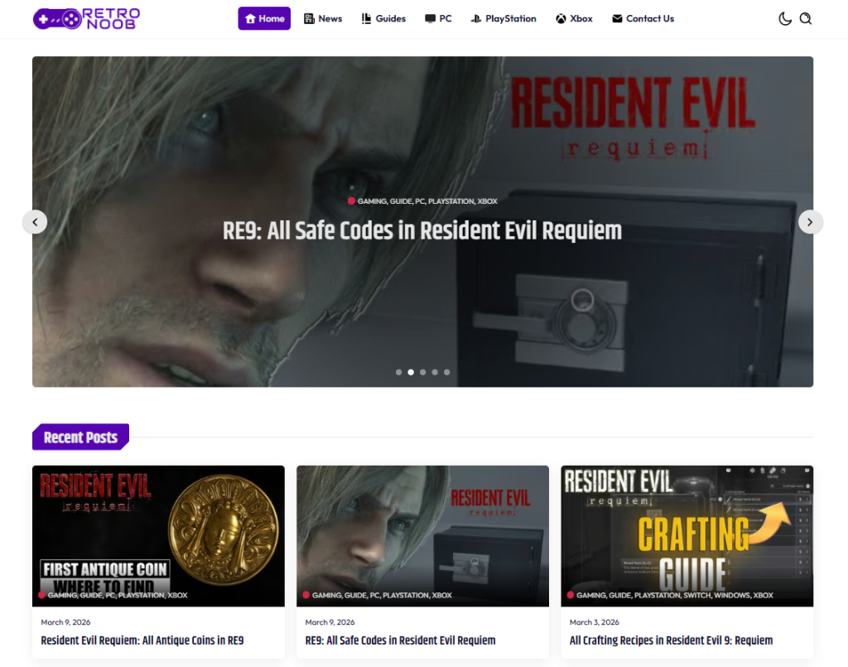Open Resident Evil Requiem Antique Coins title
This screenshot has width=848, height=667.
(x=142, y=640)
